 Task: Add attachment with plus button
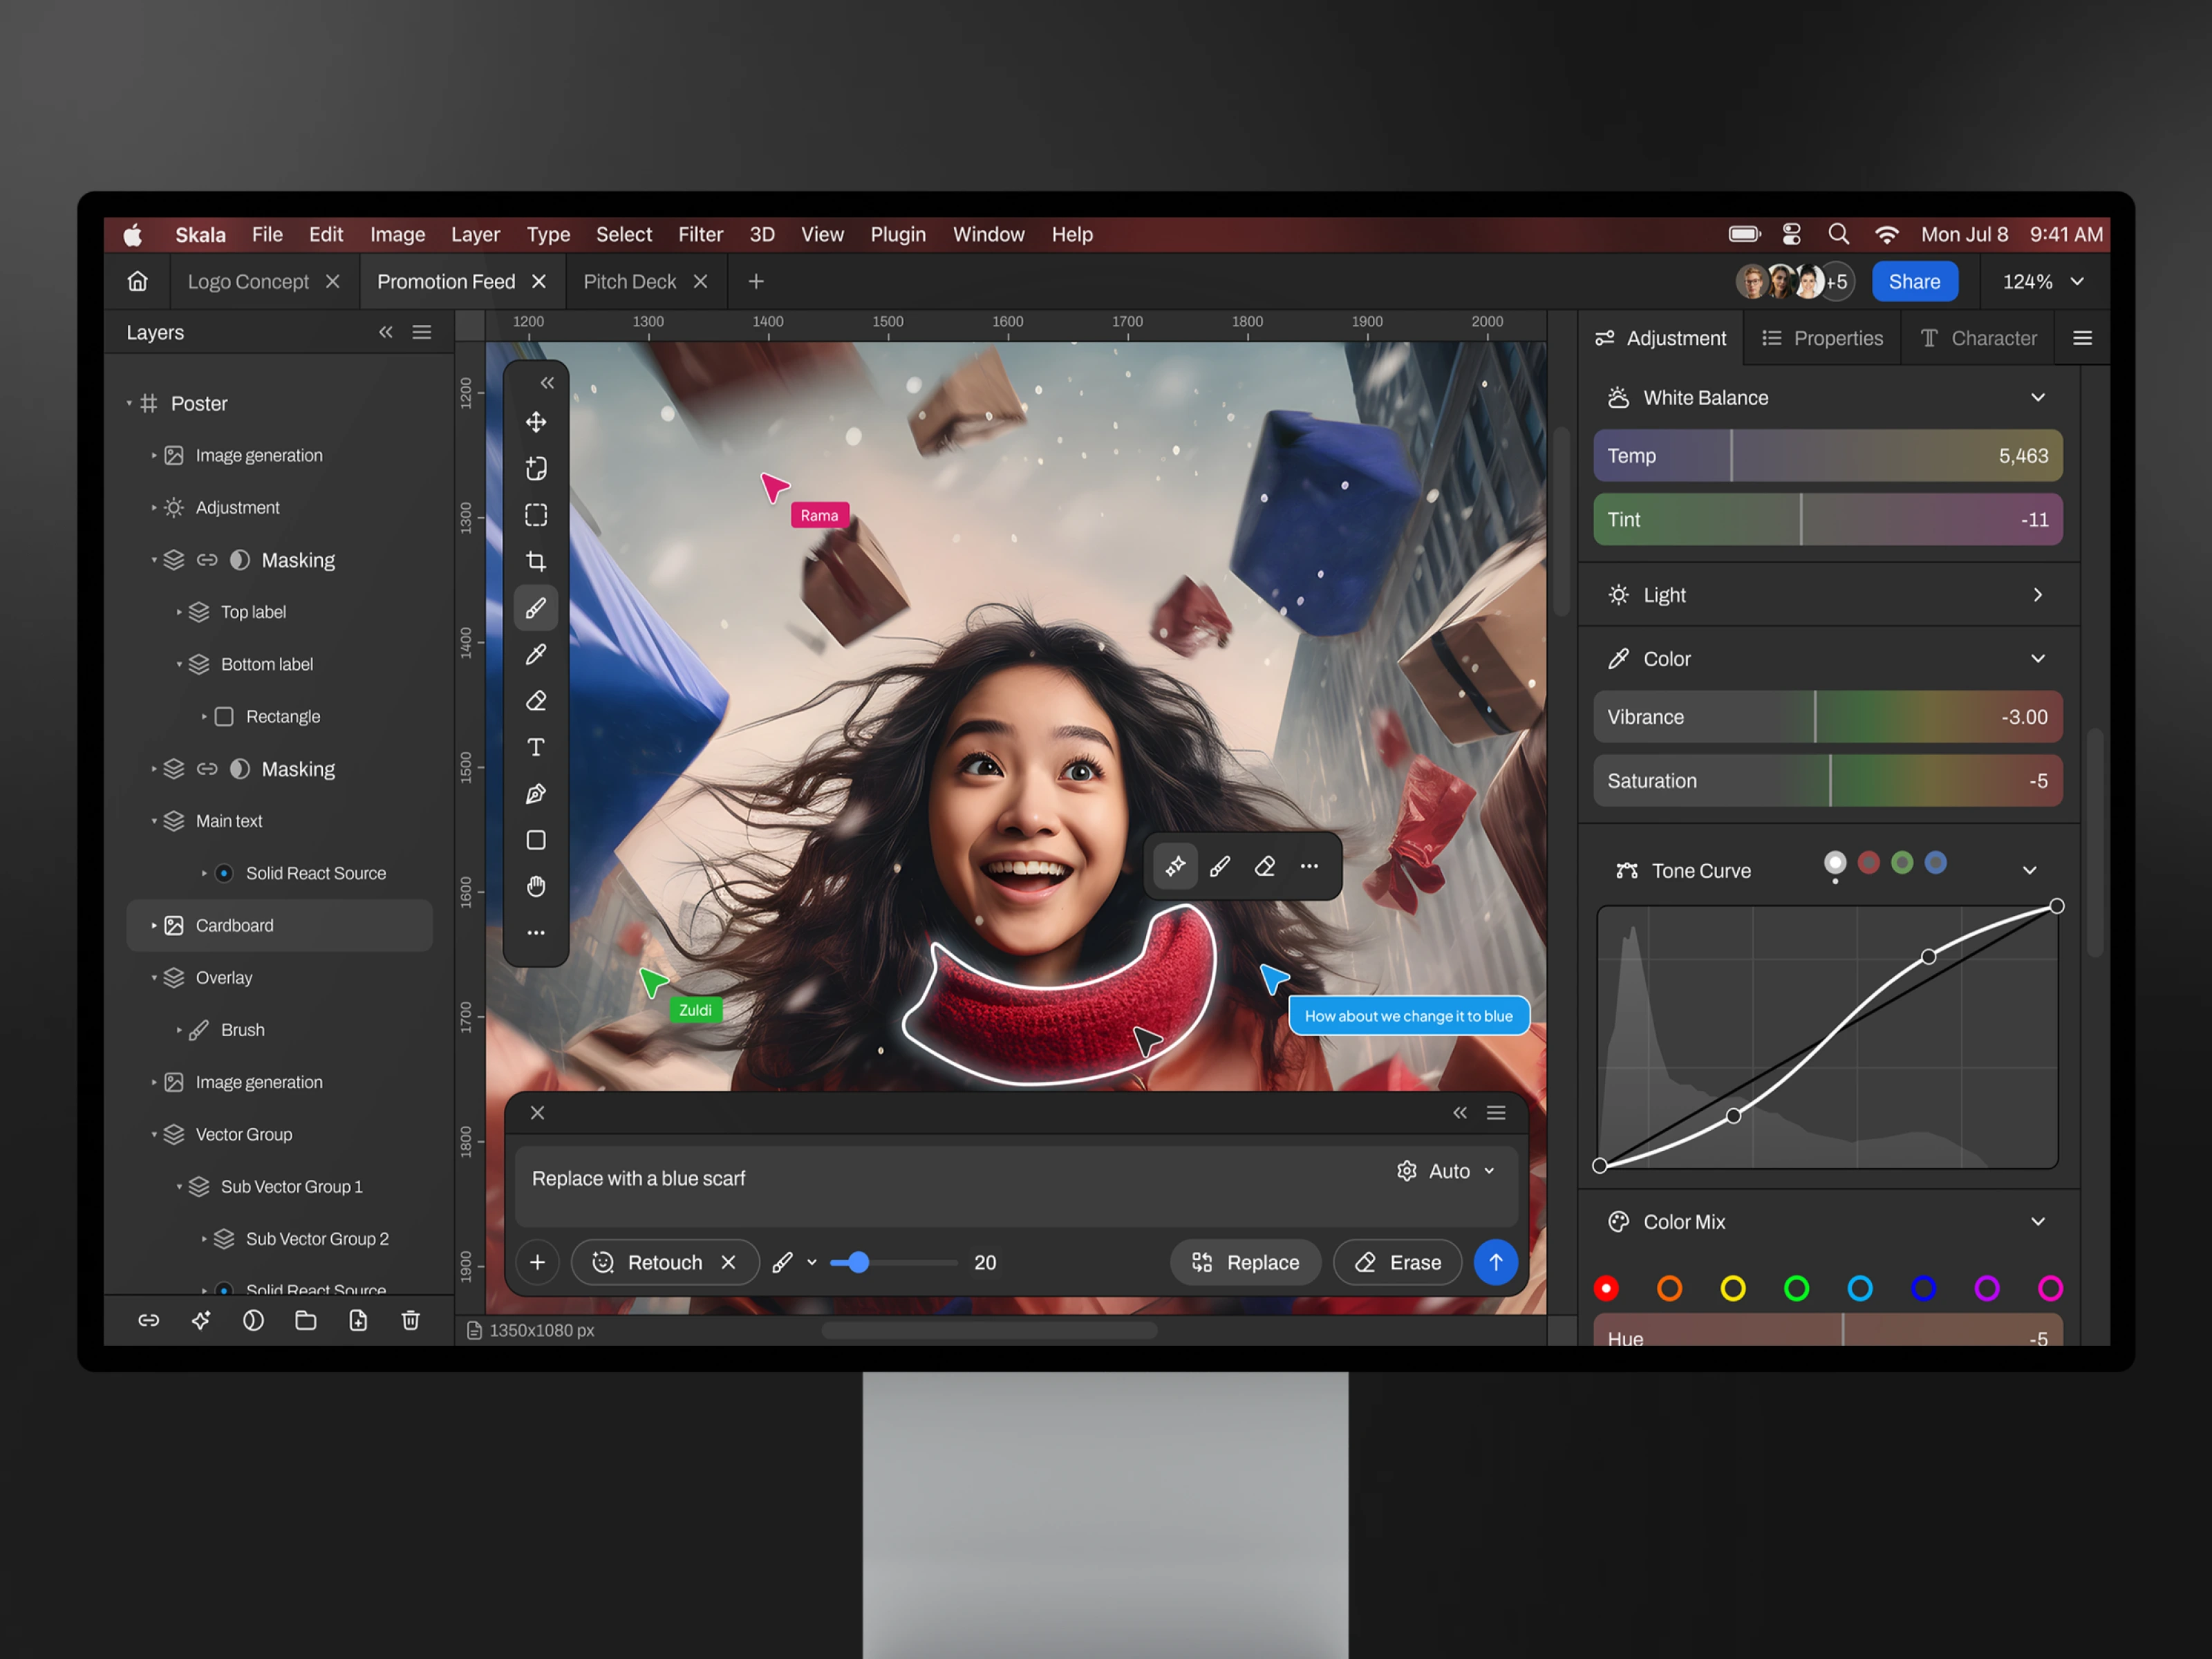(x=537, y=1262)
